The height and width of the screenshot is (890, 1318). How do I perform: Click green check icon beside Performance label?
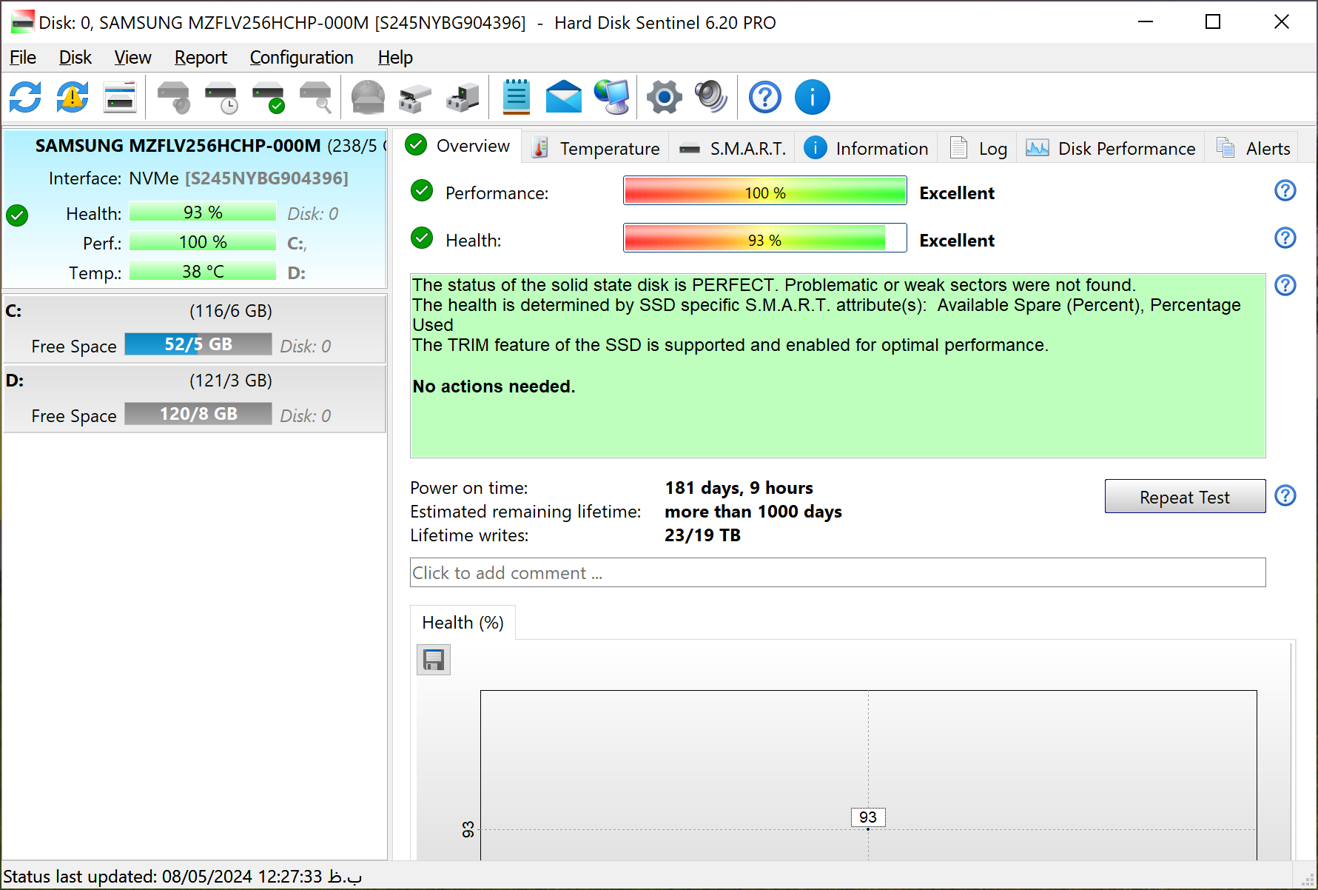point(422,191)
